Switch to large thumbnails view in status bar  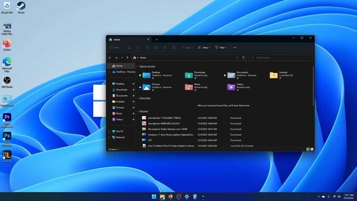coord(312,149)
